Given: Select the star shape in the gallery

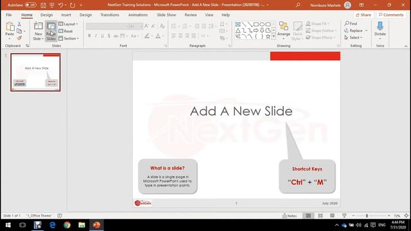Looking at the screenshot, I should [268, 37].
